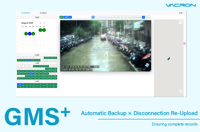Recenter the map with the locate icon

click(181, 91)
